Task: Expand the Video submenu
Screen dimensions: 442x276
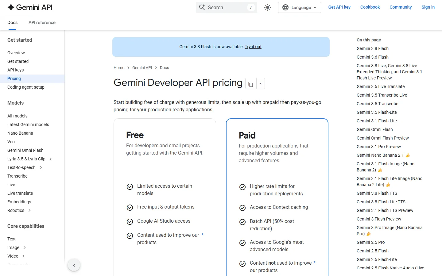Action: pyautogui.click(x=24, y=256)
